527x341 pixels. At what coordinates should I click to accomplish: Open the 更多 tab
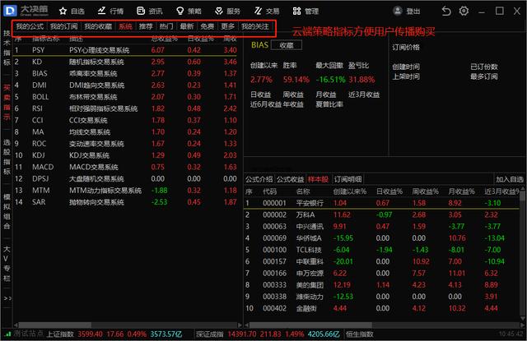[x=227, y=26]
